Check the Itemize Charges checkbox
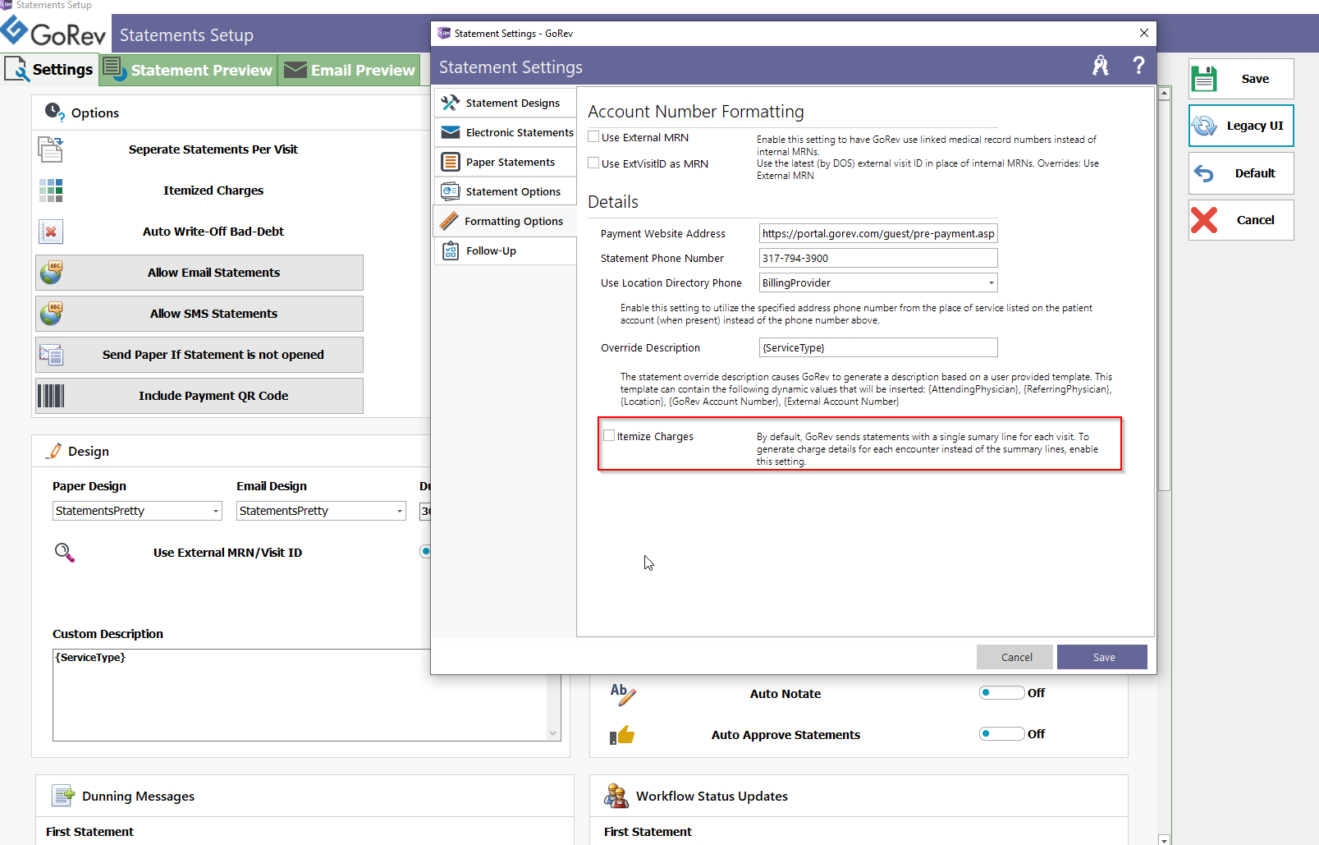Screen dimensions: 1319x845 point(609,436)
